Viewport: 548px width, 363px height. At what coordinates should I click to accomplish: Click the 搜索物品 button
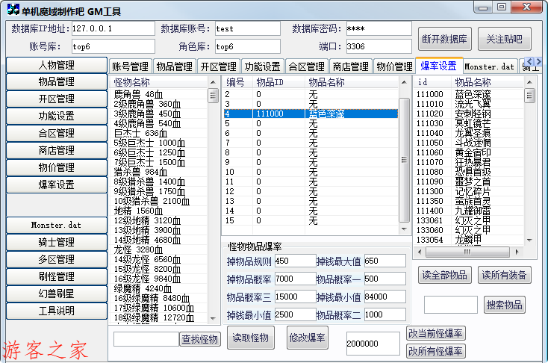click(505, 305)
